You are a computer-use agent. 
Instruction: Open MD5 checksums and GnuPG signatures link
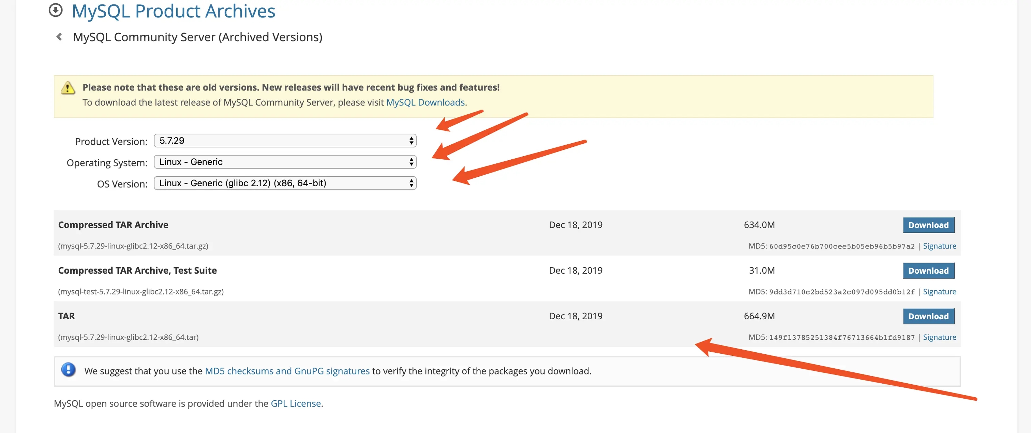287,371
